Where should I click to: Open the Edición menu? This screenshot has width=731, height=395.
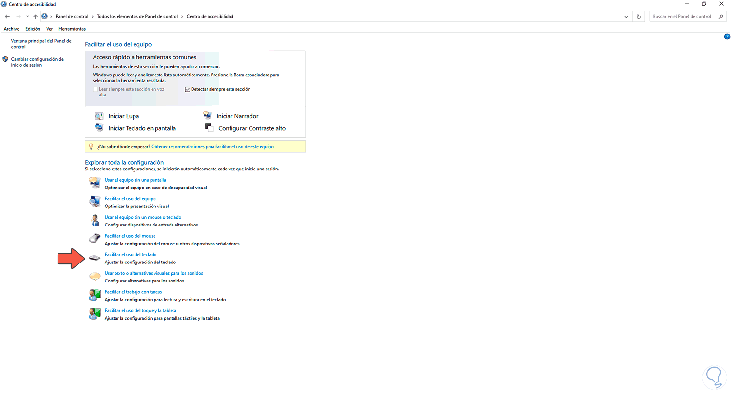pyautogui.click(x=33, y=29)
